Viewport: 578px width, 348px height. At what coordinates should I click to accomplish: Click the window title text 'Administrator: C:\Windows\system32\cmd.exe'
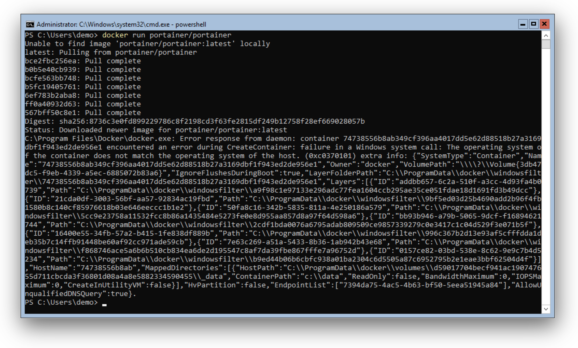pos(103,25)
